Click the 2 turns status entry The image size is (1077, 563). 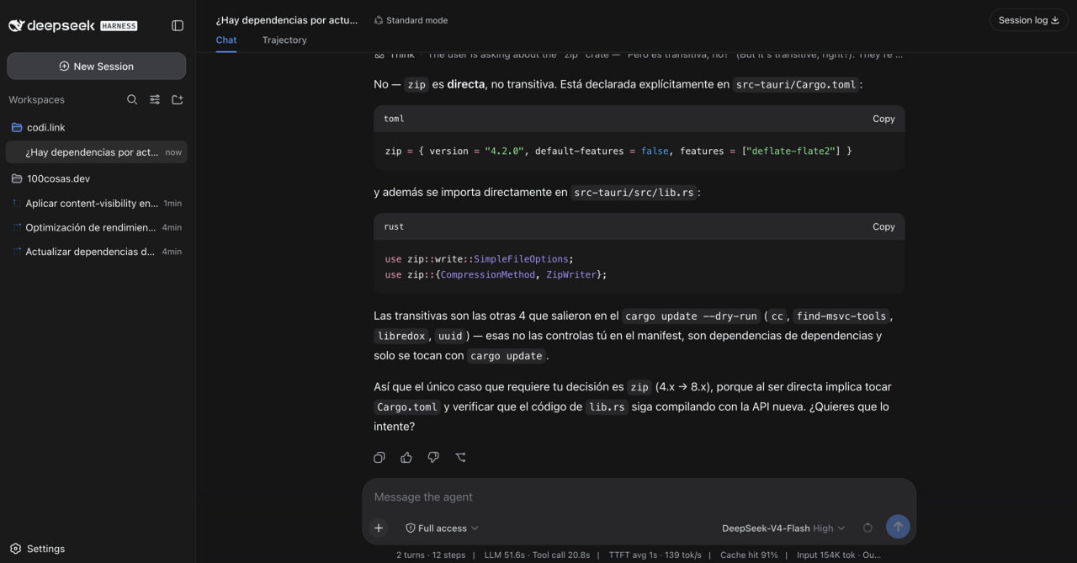tap(412, 555)
